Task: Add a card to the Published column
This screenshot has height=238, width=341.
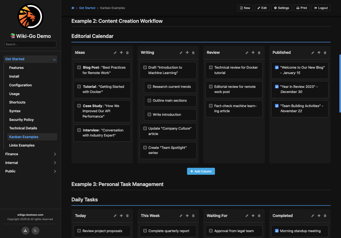Action: pos(319,53)
